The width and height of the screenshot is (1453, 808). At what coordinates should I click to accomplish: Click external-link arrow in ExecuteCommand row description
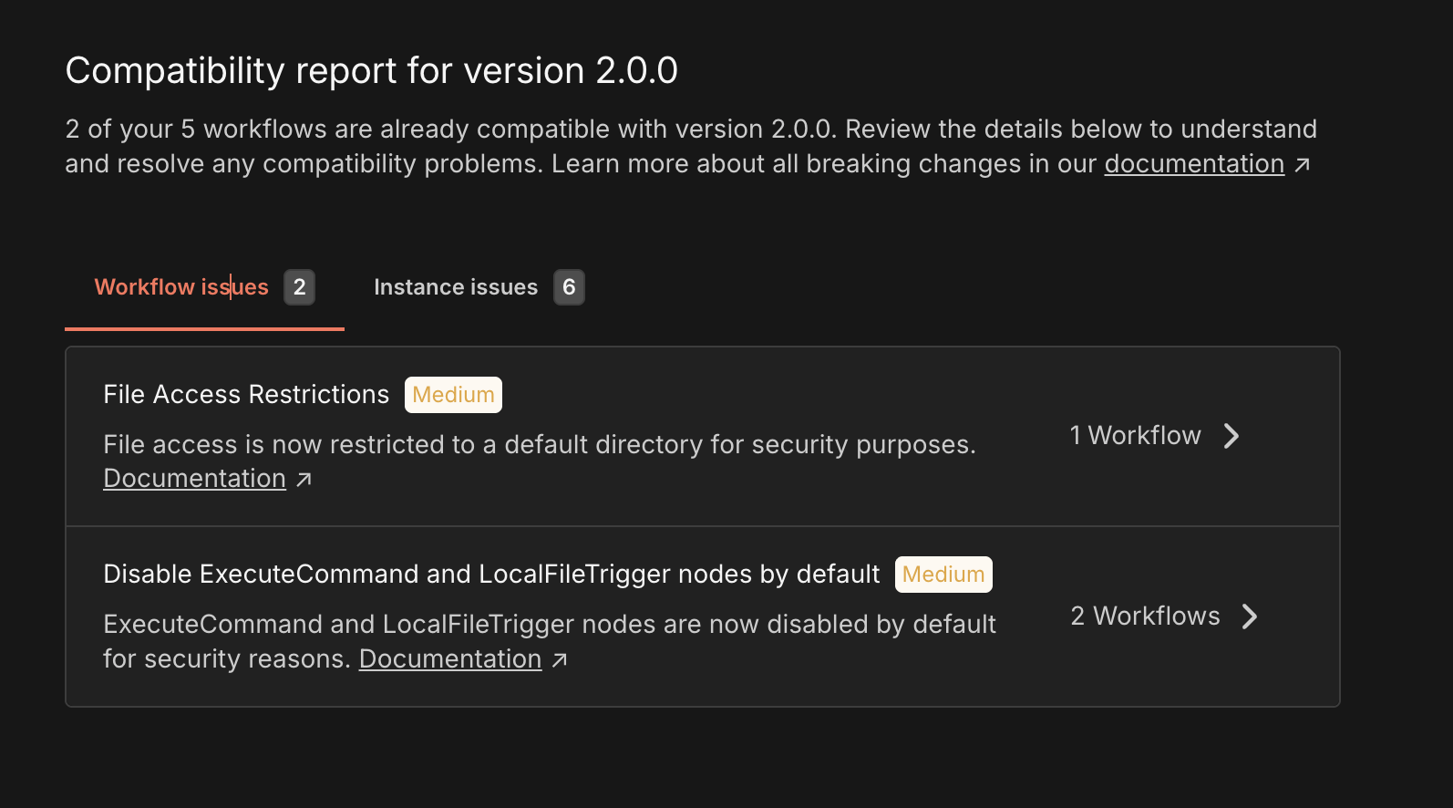pos(560,660)
